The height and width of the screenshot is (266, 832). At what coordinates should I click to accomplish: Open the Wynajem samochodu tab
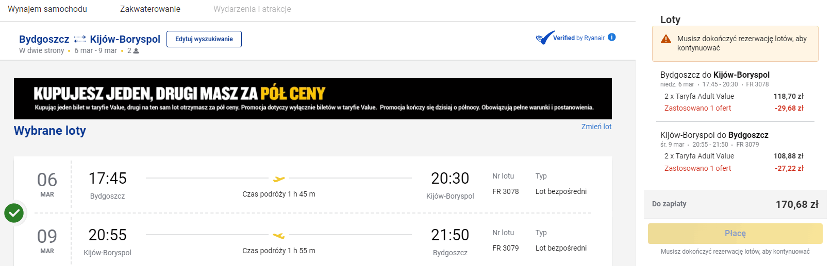pyautogui.click(x=47, y=9)
